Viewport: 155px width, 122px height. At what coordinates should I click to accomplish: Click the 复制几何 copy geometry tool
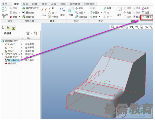pyautogui.click(x=28, y=12)
